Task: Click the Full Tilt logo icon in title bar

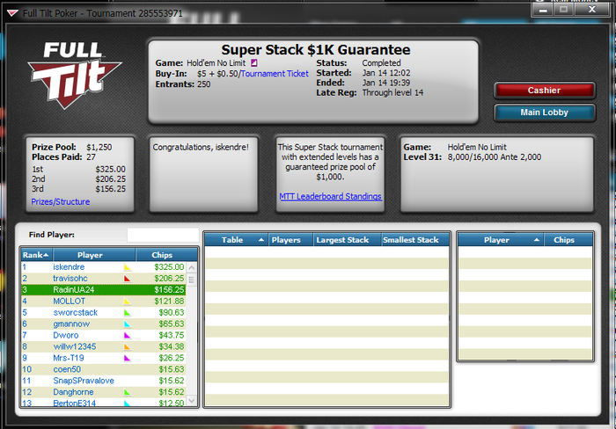Action: [x=12, y=13]
